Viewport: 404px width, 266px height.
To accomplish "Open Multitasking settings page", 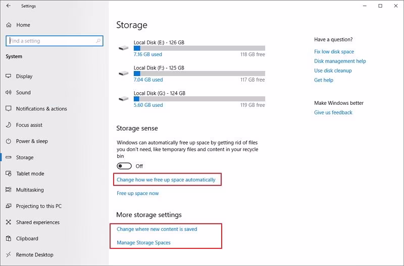I will (30, 190).
